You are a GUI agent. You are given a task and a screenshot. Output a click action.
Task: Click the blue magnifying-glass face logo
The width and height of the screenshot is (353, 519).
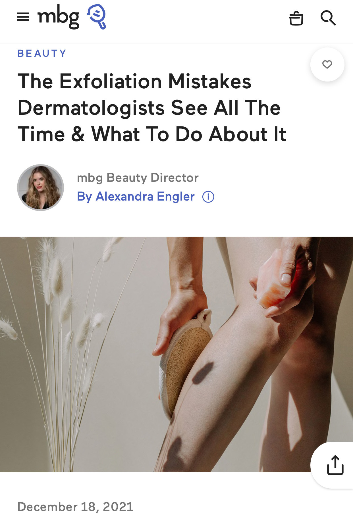click(x=97, y=17)
